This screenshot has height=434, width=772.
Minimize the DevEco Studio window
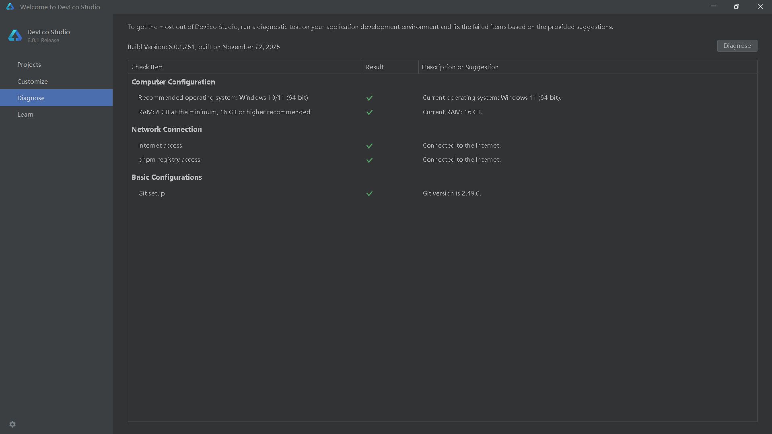713,6
